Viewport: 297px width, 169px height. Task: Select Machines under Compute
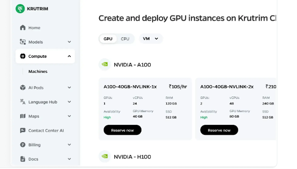[38, 72]
